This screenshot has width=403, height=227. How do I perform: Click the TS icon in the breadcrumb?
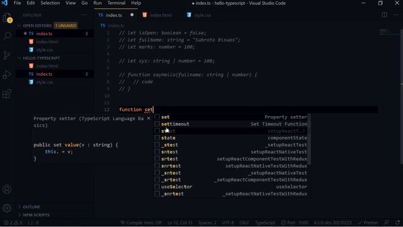tap(103, 25)
